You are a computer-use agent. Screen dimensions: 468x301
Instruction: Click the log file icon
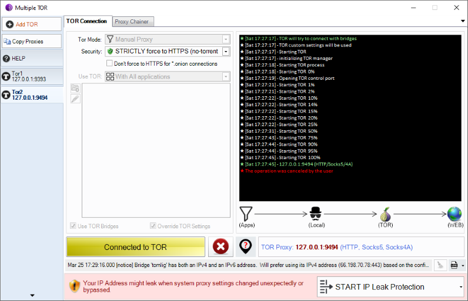pyautogui.click(x=454, y=265)
